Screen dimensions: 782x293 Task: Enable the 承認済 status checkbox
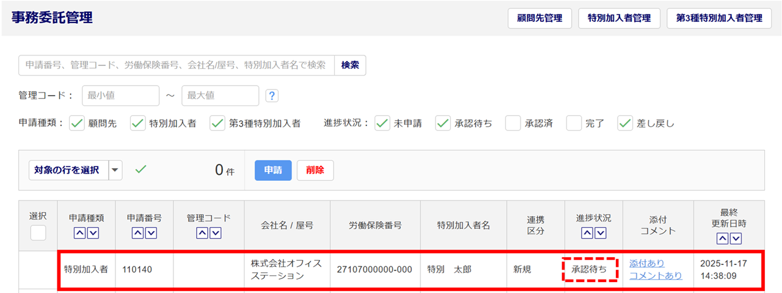point(513,123)
